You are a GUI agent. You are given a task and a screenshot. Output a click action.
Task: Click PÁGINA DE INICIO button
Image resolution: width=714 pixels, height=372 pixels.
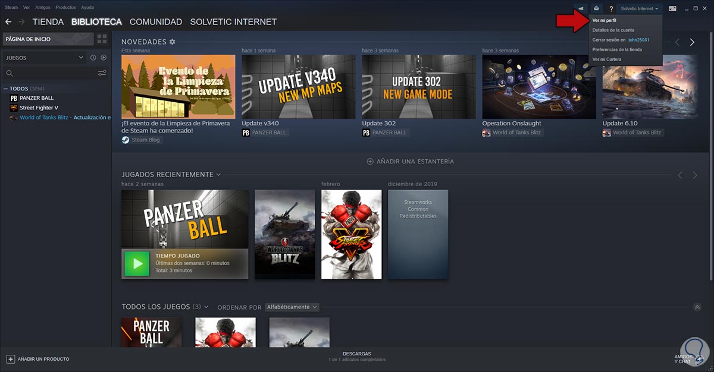[x=48, y=39]
